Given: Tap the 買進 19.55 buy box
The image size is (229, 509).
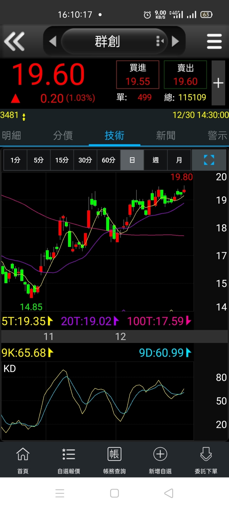Looking at the screenshot, I should (138, 75).
